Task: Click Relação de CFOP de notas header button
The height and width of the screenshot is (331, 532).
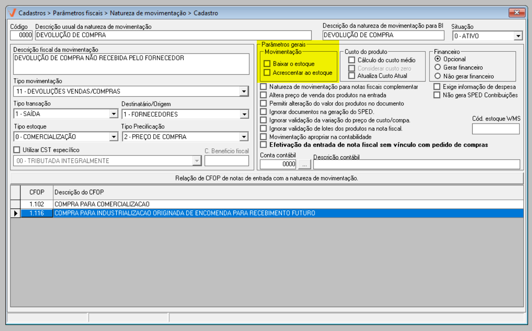Action: [x=266, y=179]
